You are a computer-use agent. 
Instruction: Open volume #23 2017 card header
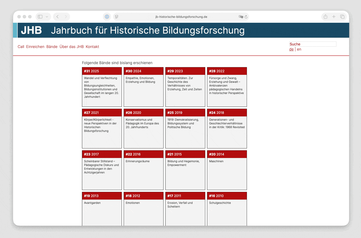coord(102,154)
